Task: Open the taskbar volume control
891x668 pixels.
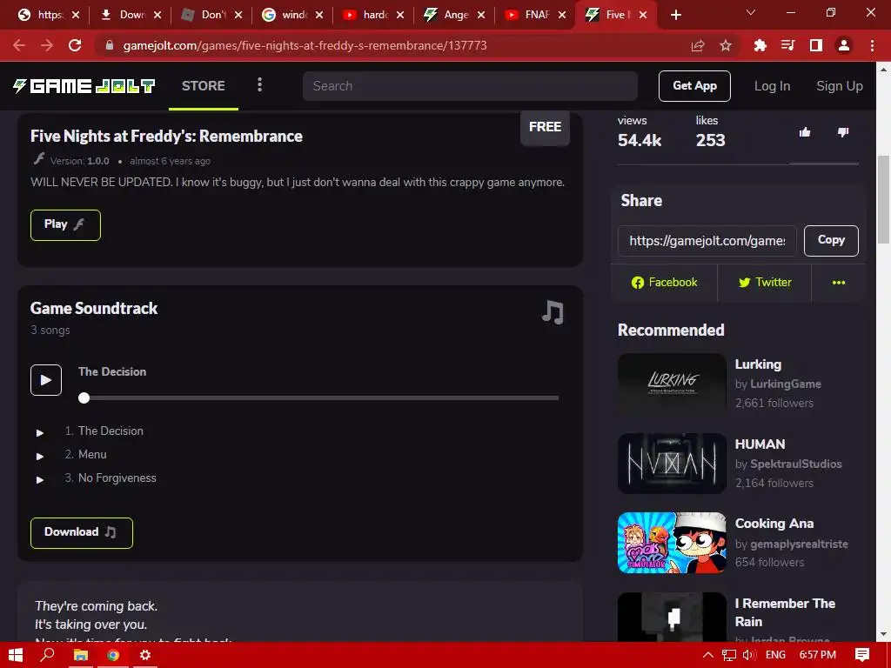Action: (x=749, y=656)
